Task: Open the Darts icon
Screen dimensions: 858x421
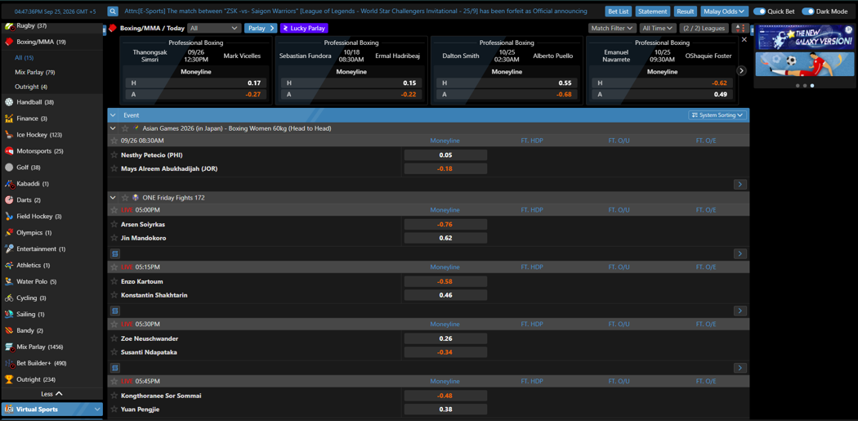Action: (9, 200)
